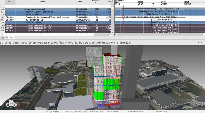Screen dimensions: 205x113
Task: Click the right arrow of task table horizontal scrollbar
Action: [x=110, y=35]
